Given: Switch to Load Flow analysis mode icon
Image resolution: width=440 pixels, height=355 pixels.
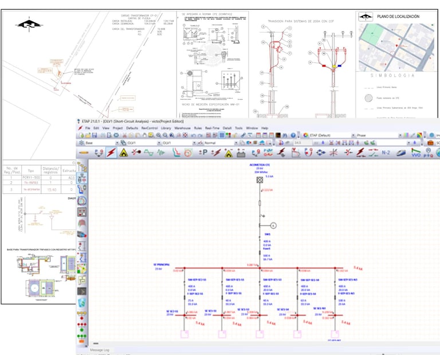Looking at the screenshot, I should click(x=99, y=153).
